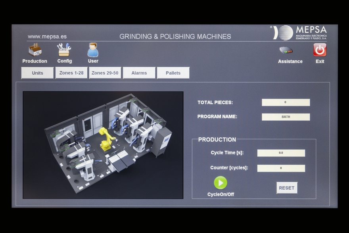Select the Zones 29-50 tab
Image resolution: width=349 pixels, height=233 pixels.
tap(105, 73)
